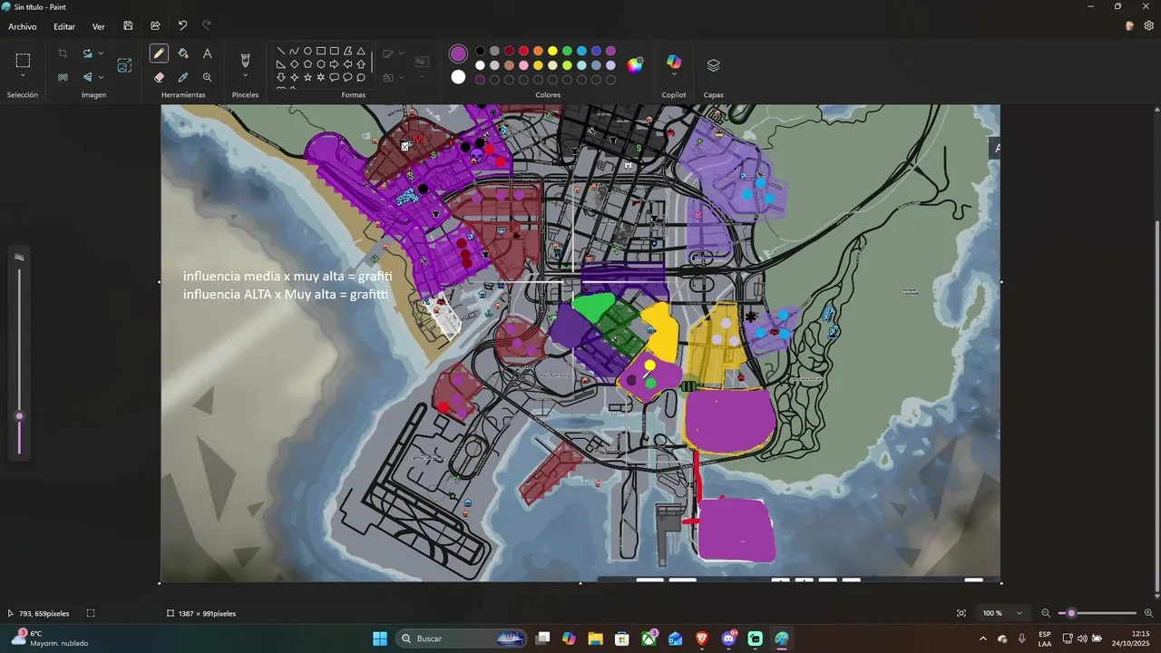Choose the Curve shape

point(294,51)
